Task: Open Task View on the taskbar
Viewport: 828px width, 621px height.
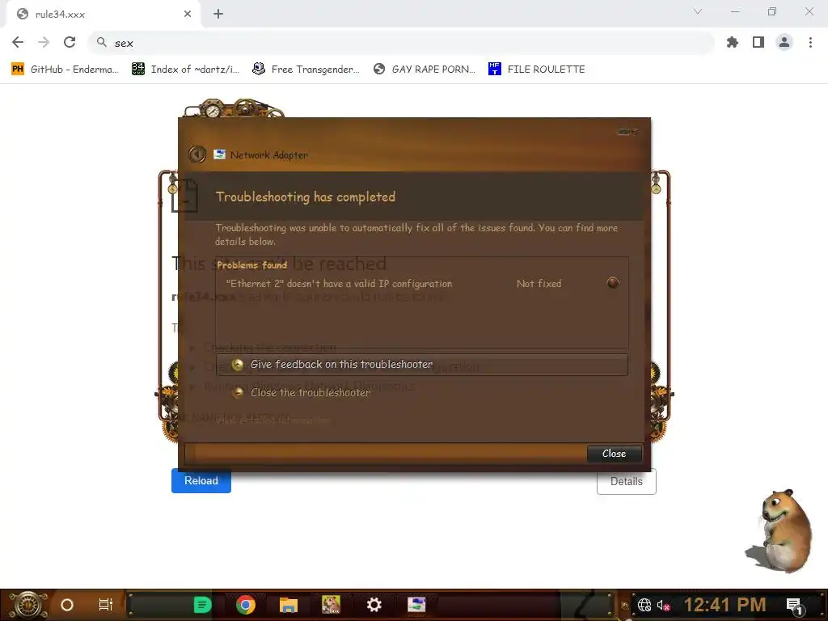Action: point(106,605)
